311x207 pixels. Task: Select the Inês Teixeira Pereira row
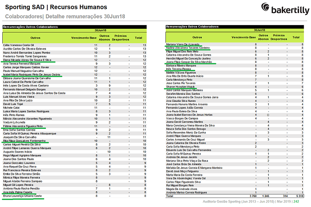235,69
